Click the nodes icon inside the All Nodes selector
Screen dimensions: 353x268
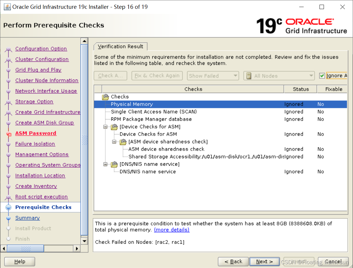(x=248, y=75)
